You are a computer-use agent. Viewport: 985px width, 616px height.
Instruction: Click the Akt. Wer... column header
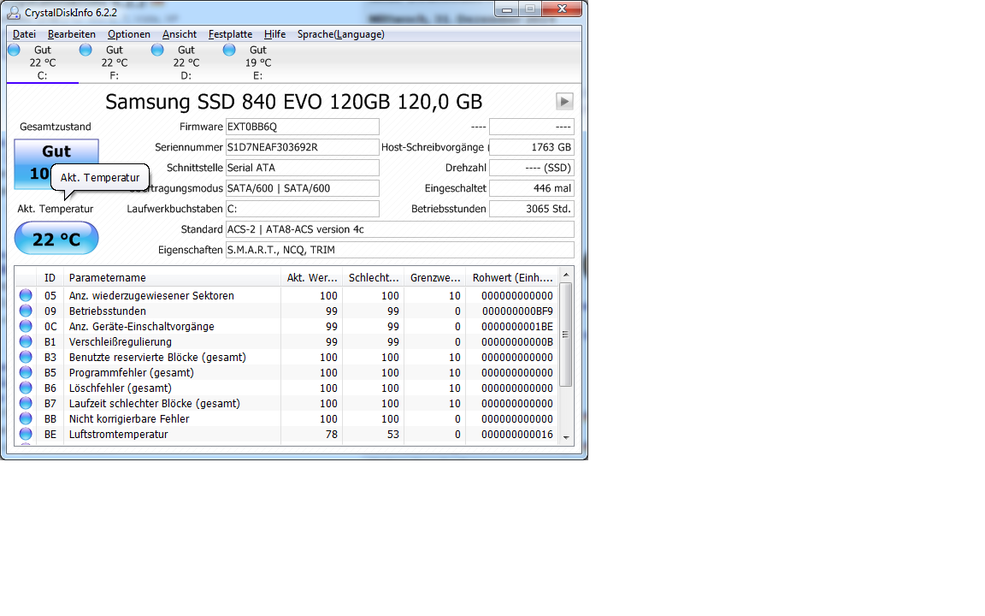(x=311, y=278)
